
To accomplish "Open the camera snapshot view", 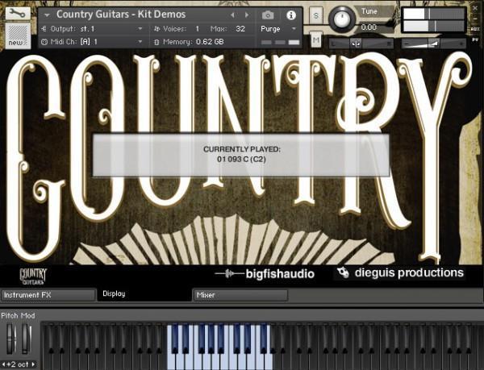I will 268,15.
